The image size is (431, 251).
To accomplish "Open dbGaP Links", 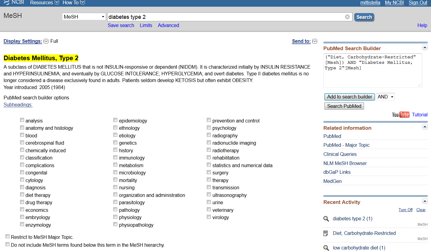I will coord(337,172).
